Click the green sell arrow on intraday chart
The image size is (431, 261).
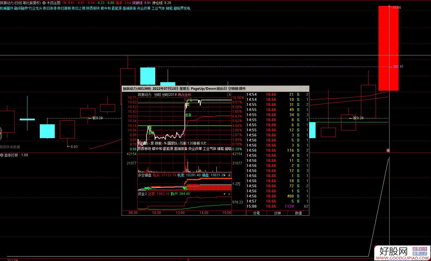191,100
